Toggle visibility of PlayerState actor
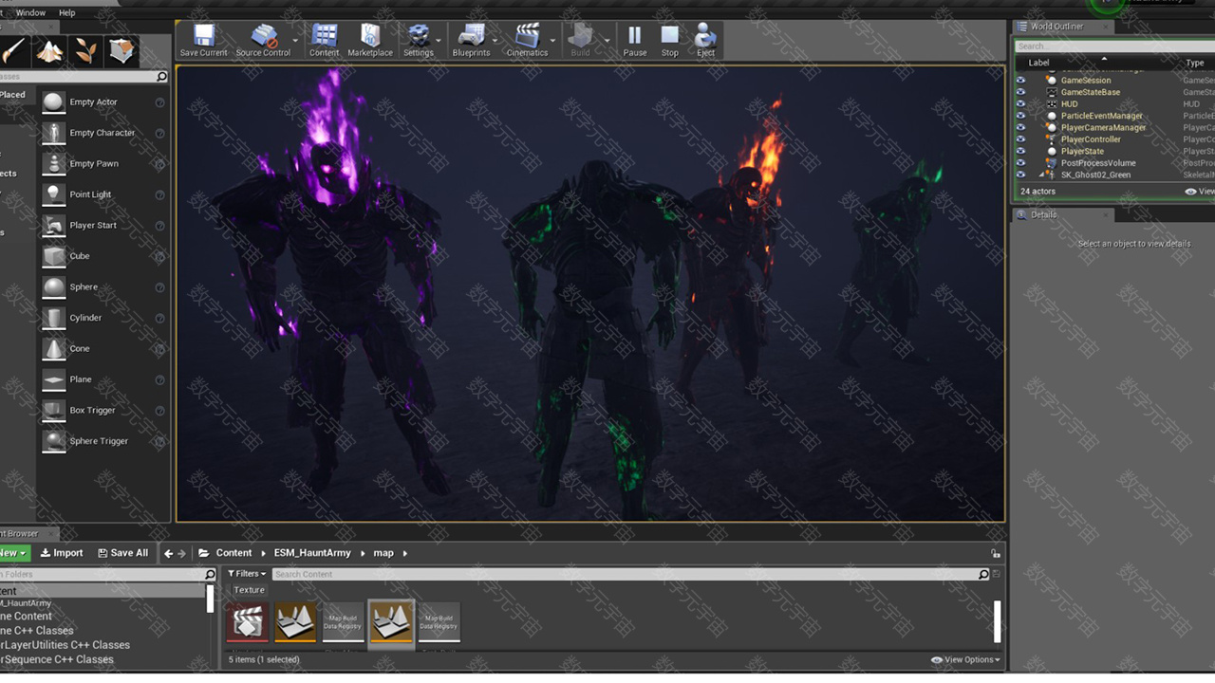1215x683 pixels. click(x=1020, y=151)
